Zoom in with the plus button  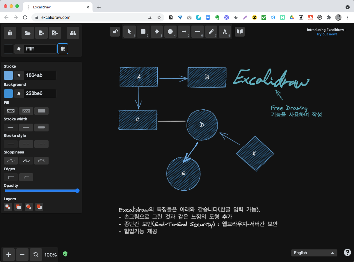pos(9,254)
